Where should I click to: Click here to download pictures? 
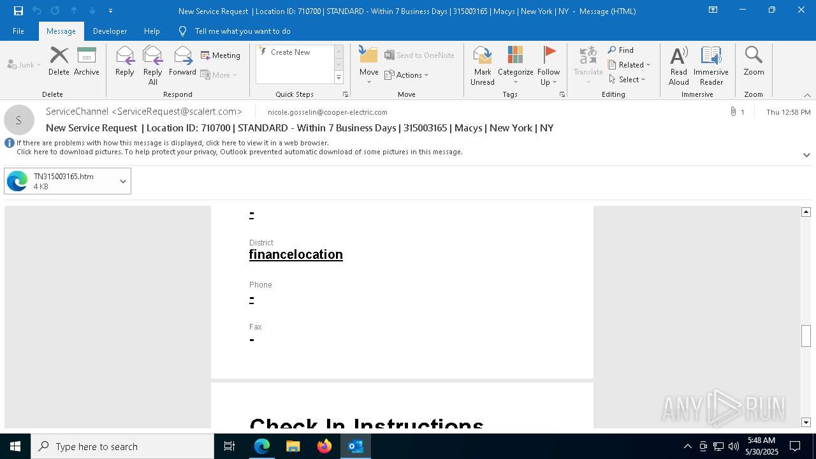tap(240, 152)
